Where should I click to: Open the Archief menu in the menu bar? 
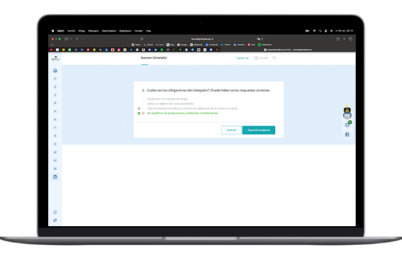(71, 31)
